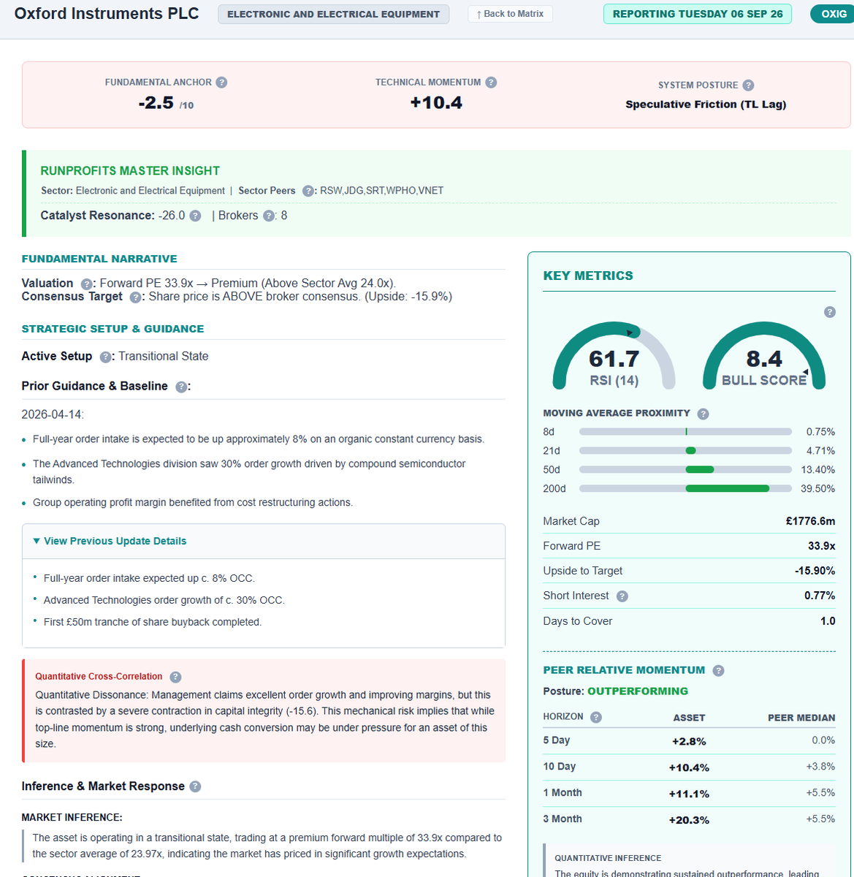Click the RUNPROFITS MASTER INSIGHT heading

coord(130,171)
